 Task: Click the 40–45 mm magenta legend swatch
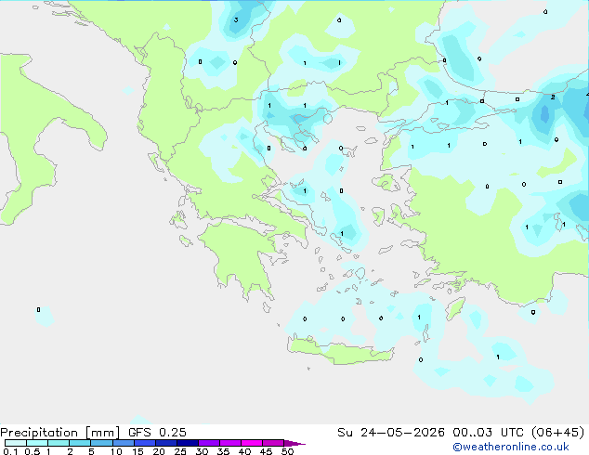[252, 443]
